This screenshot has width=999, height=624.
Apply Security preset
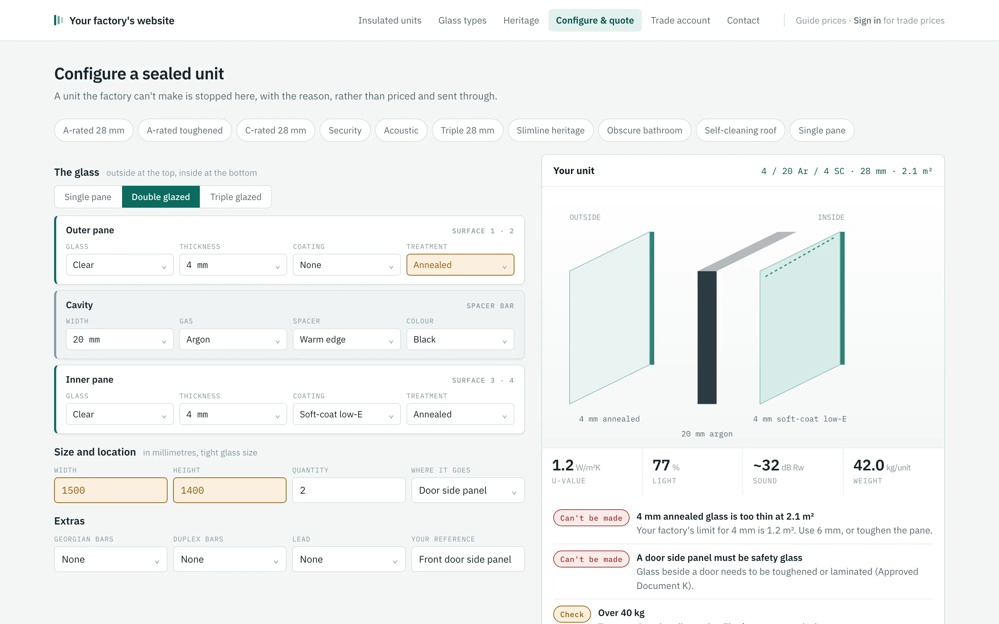(x=345, y=130)
